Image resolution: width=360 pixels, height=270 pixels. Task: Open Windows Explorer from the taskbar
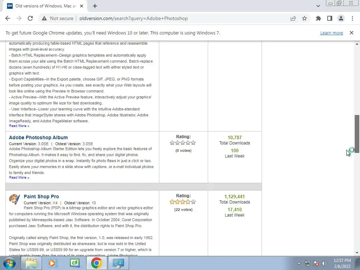pos(31,263)
